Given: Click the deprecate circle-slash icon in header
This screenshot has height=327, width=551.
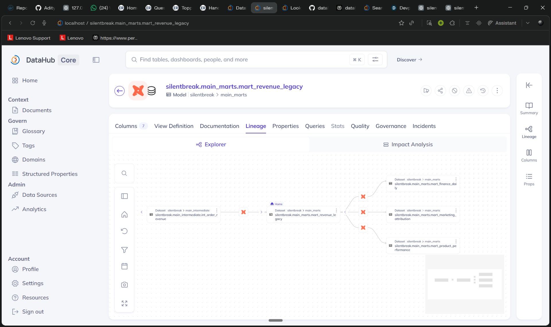Looking at the screenshot, I should pos(455,91).
